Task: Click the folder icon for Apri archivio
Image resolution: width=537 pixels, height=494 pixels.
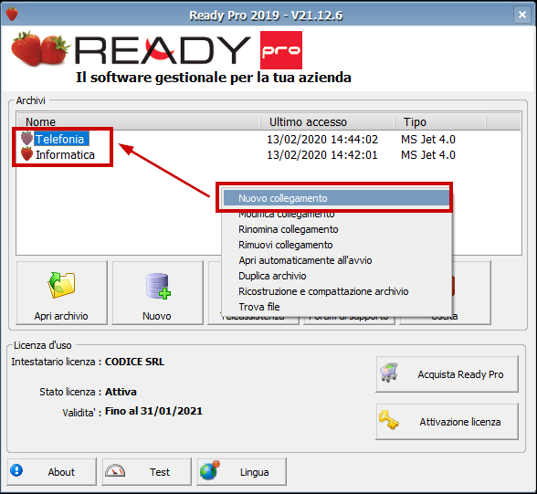Action: pyautogui.click(x=62, y=285)
